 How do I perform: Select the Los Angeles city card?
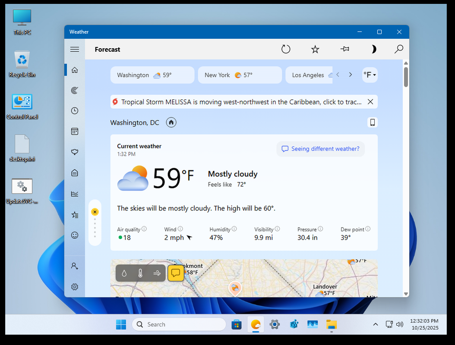pyautogui.click(x=309, y=75)
